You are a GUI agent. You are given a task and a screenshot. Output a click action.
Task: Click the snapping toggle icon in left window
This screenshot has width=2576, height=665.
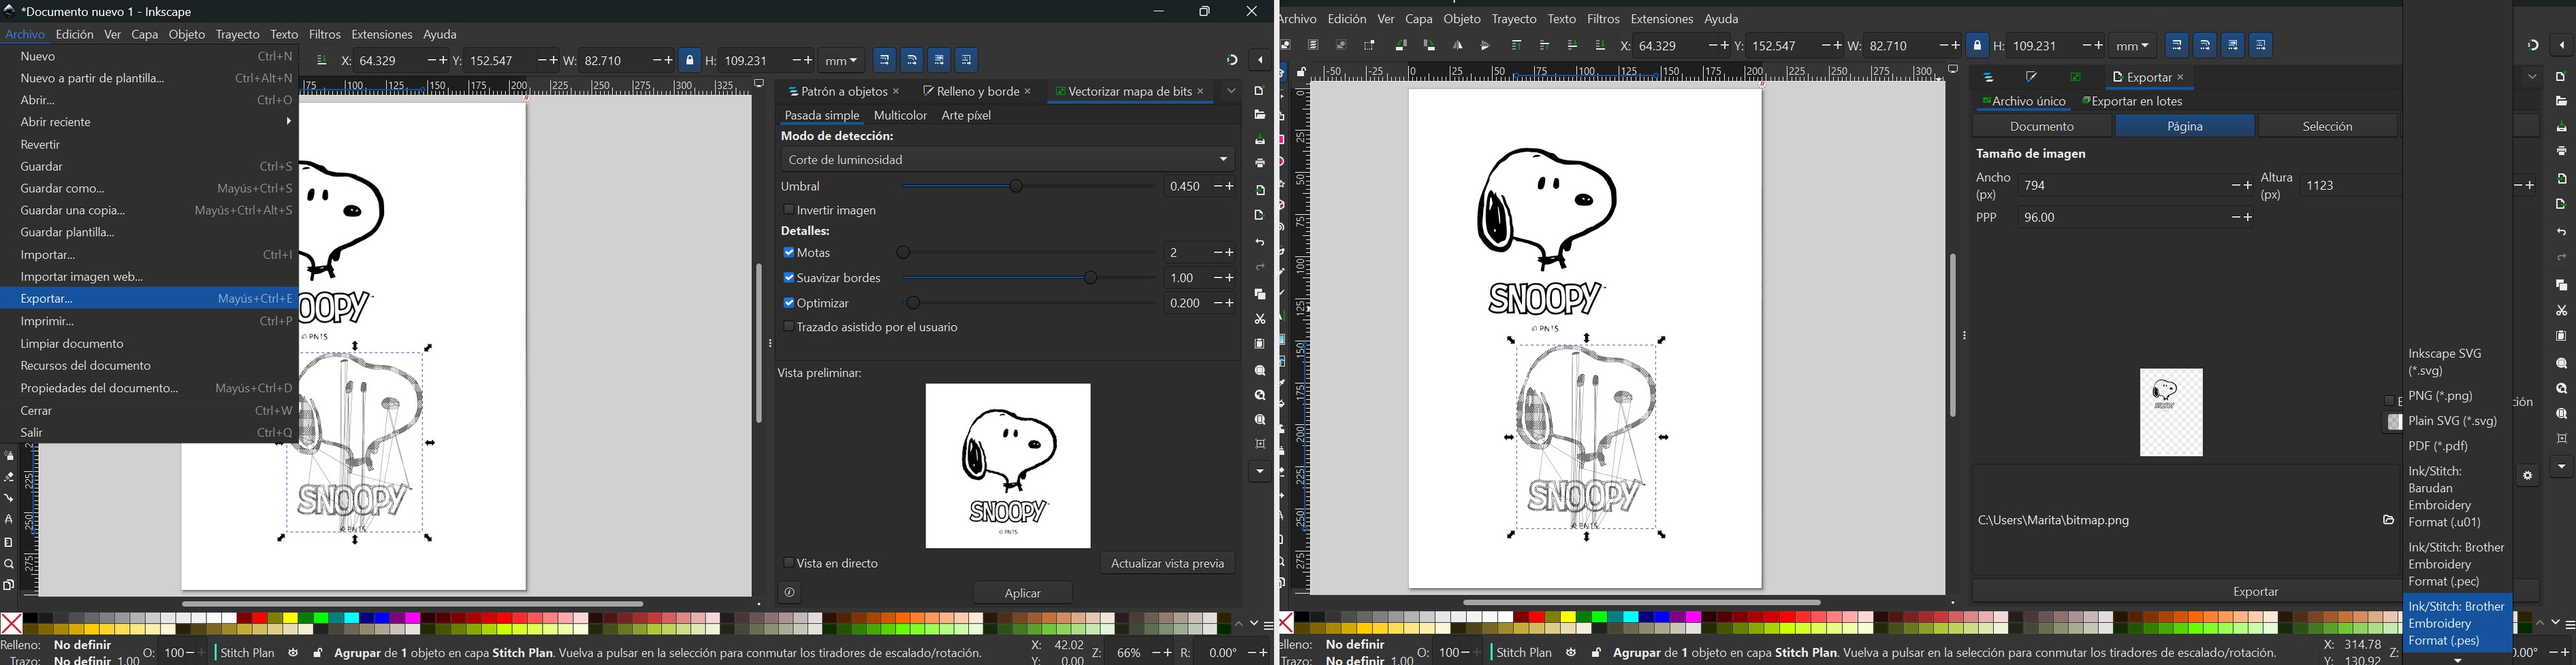point(1232,60)
